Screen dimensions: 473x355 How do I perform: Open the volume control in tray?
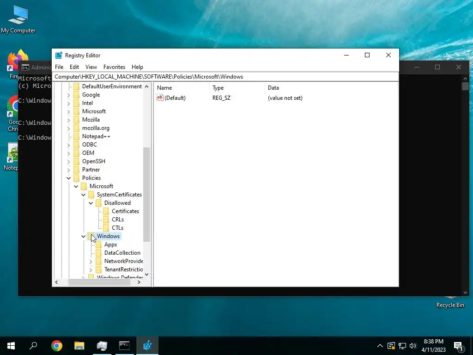click(413, 346)
